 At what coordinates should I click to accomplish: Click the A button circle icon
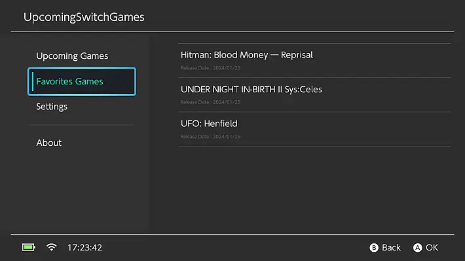(x=417, y=248)
